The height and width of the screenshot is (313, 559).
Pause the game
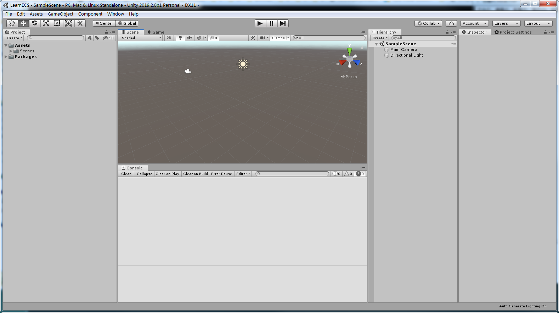click(x=271, y=23)
